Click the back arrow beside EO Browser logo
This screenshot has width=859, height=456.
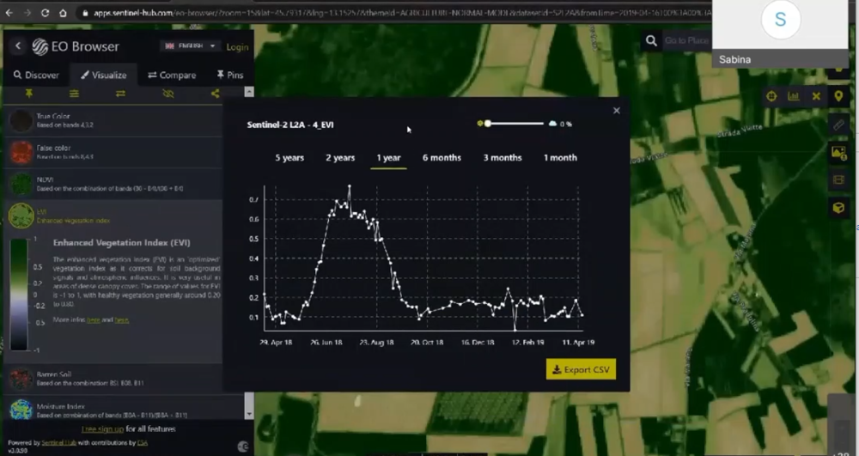coord(18,46)
